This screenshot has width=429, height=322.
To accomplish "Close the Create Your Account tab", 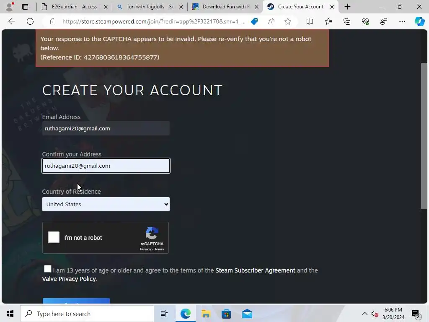I will tap(332, 7).
